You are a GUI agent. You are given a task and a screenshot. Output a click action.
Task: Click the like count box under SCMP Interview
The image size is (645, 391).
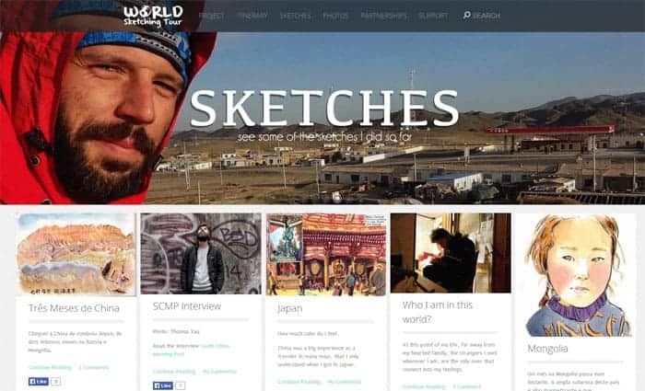pyautogui.click(x=180, y=385)
